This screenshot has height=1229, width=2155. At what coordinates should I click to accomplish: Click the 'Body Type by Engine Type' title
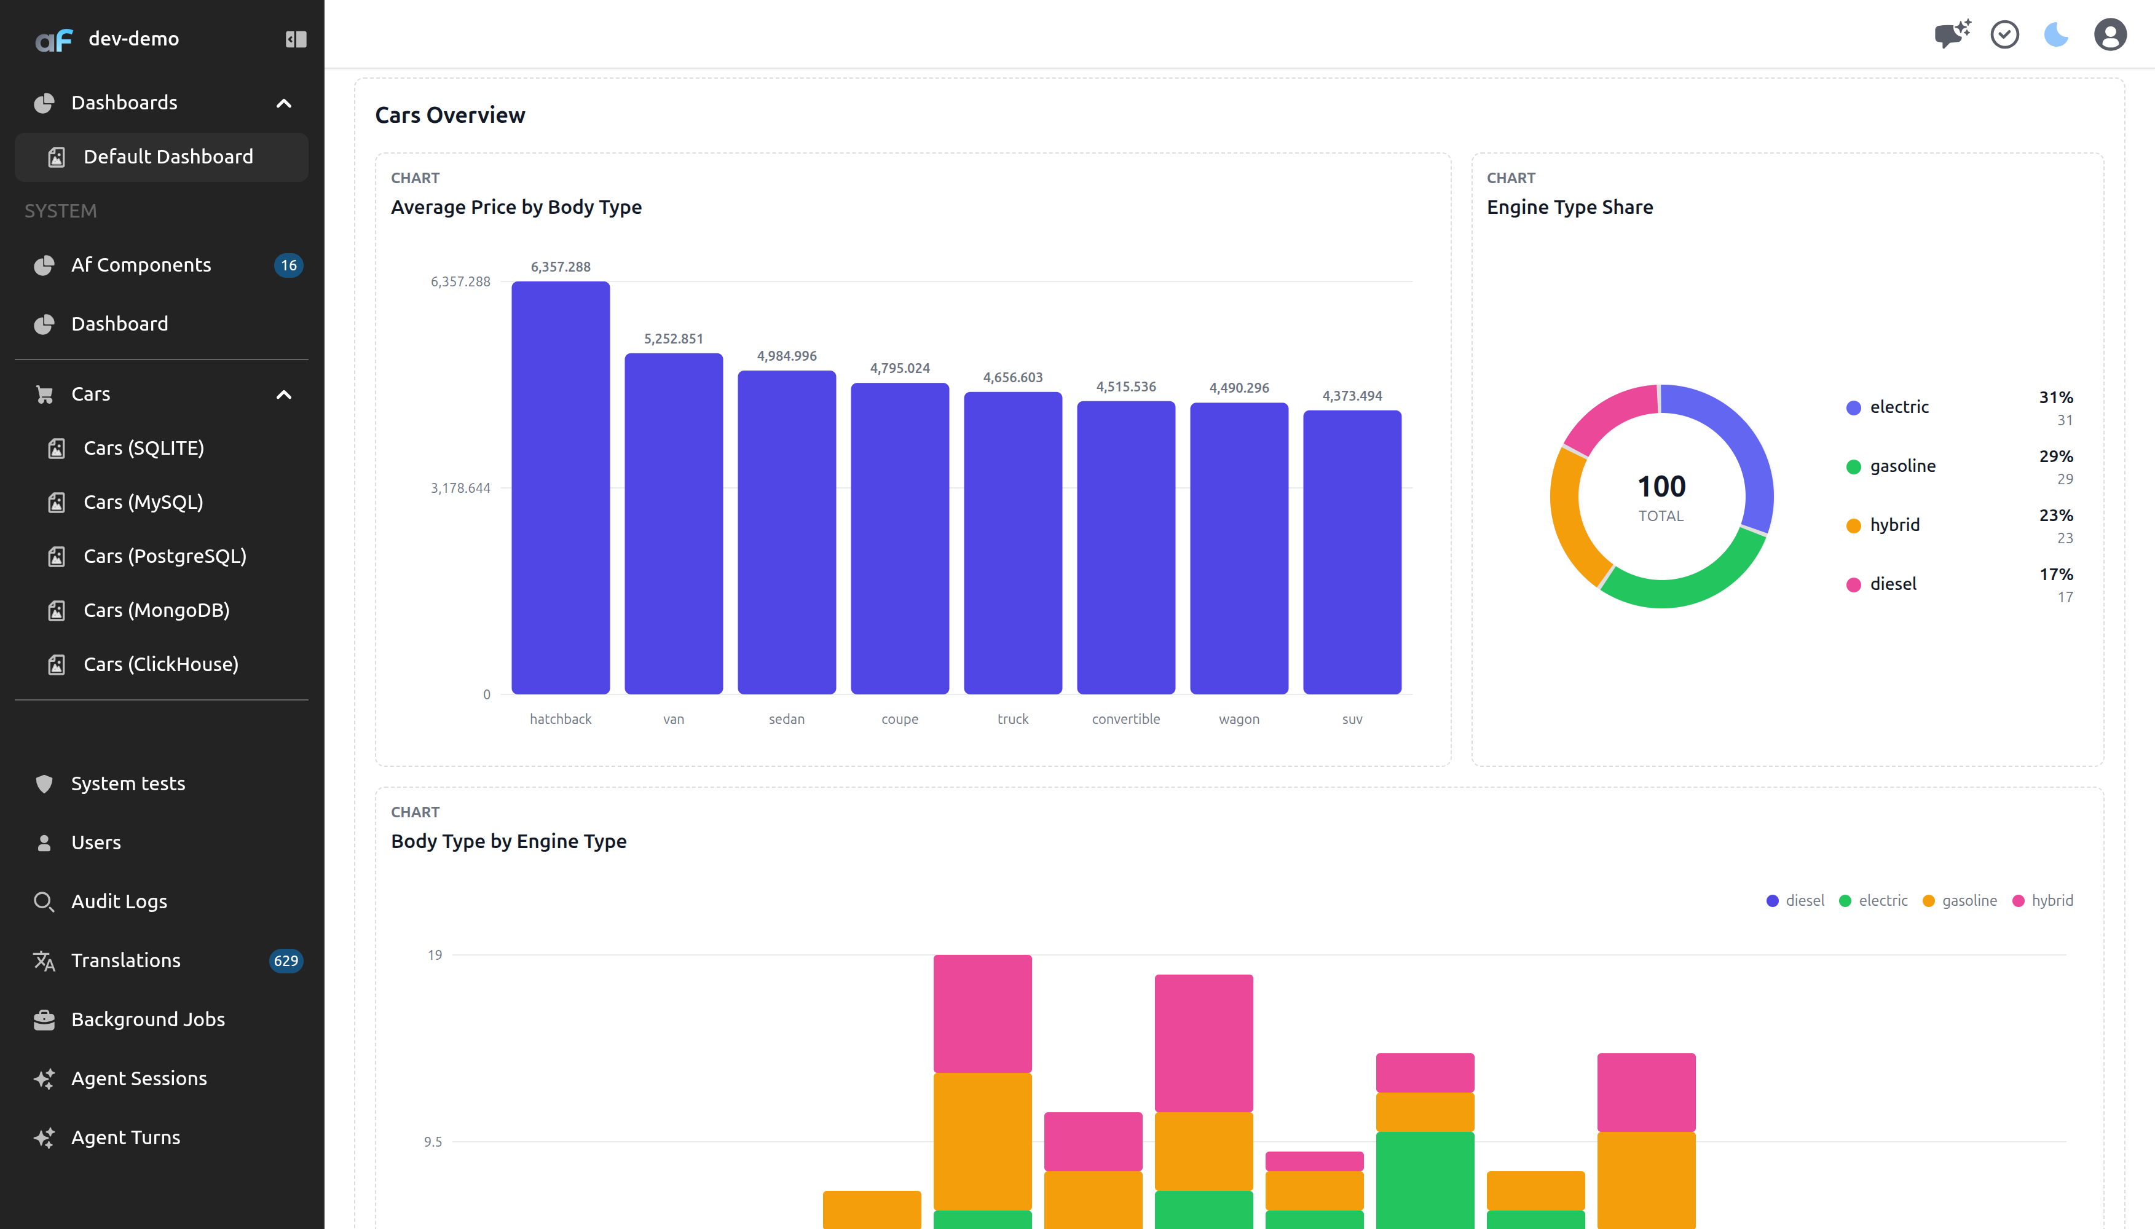(509, 842)
